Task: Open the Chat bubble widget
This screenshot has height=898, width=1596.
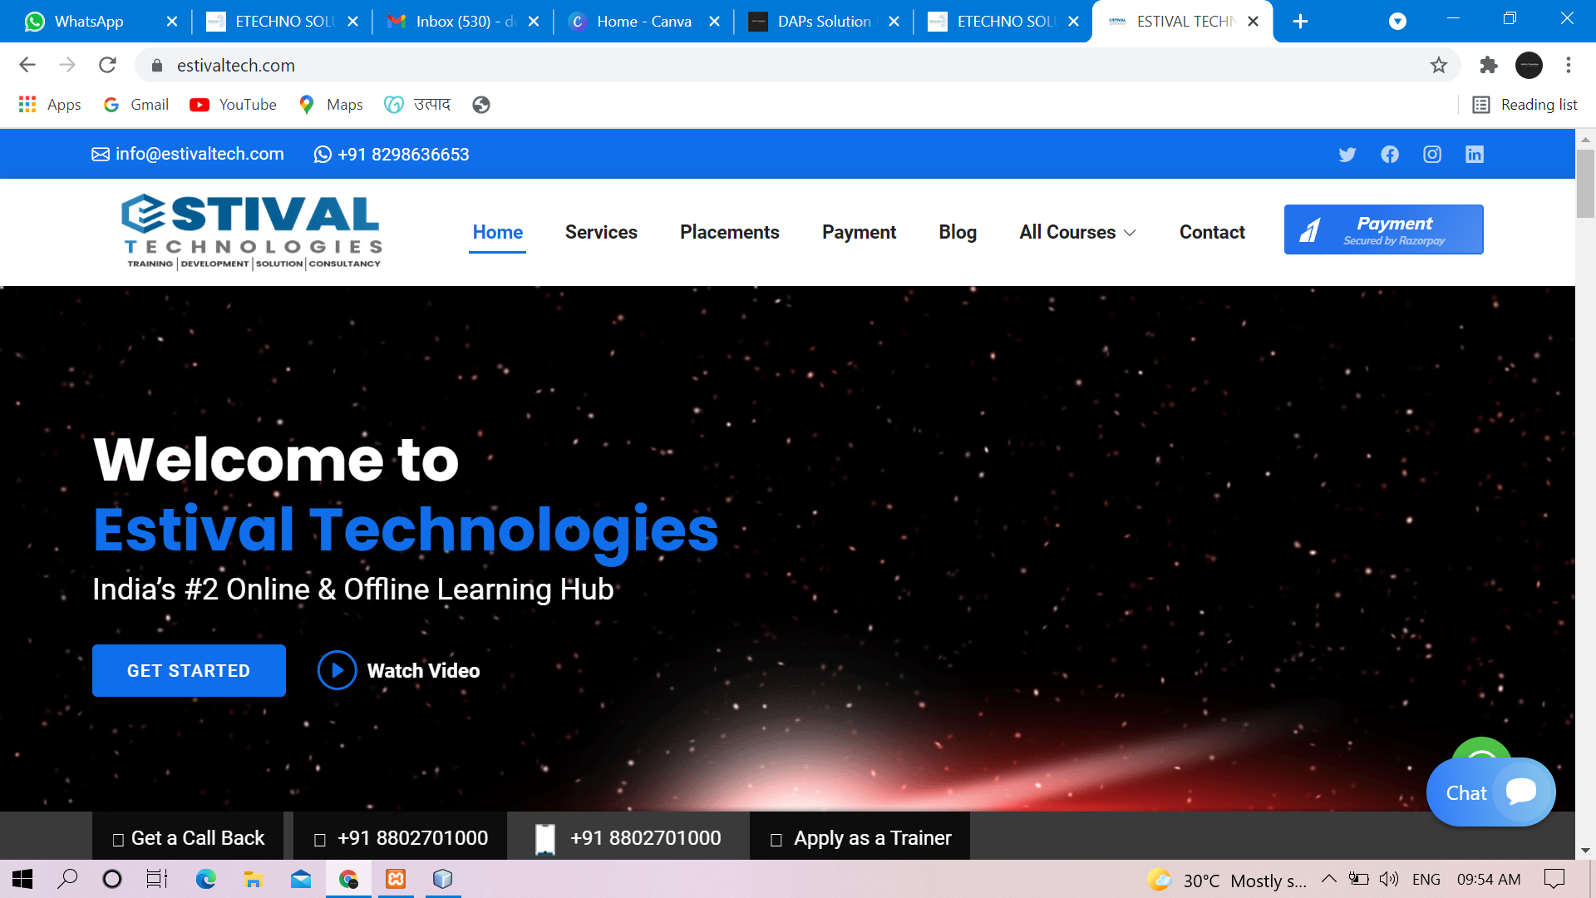Action: pos(1491,792)
